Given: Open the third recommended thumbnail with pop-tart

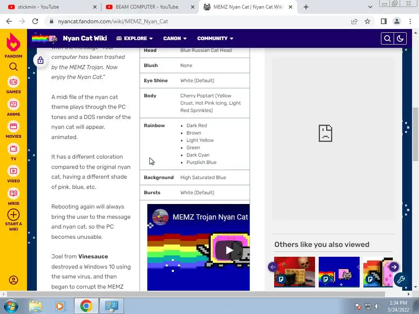Looking at the screenshot, I should [x=378, y=272].
